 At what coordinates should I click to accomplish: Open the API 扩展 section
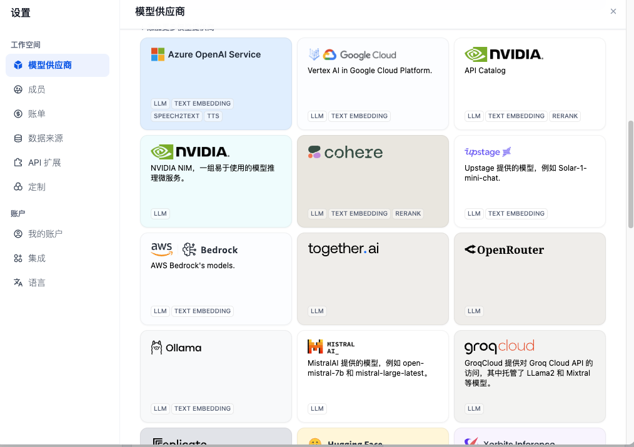(44, 163)
